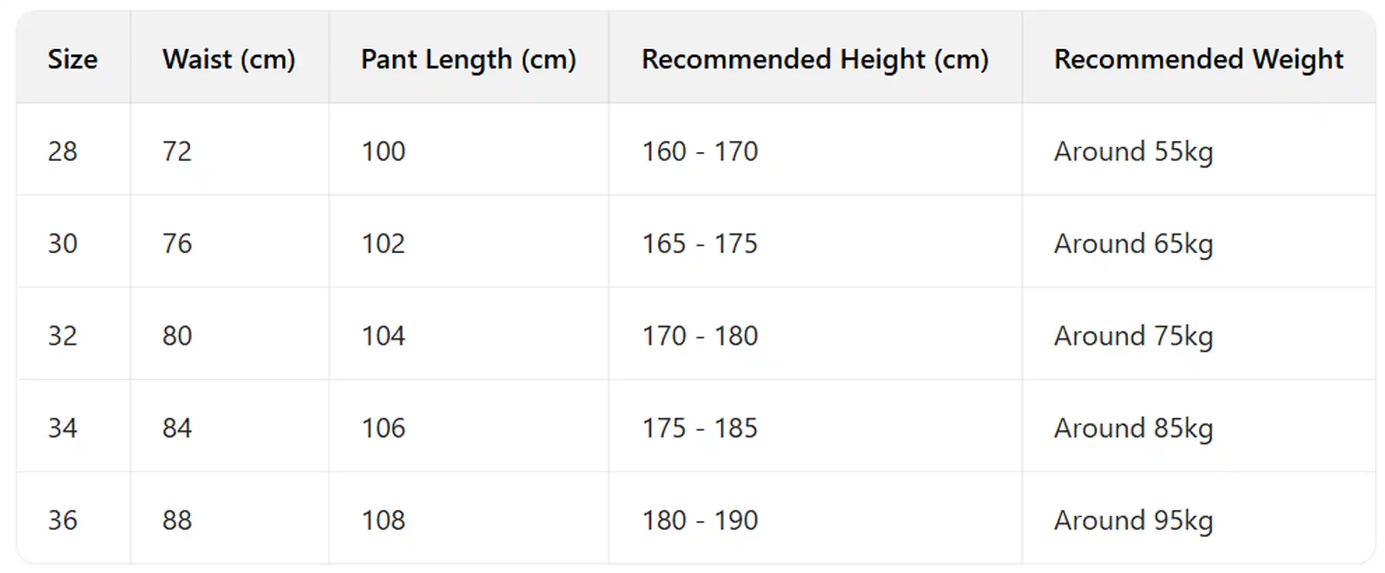The height and width of the screenshot is (573, 1385).
Task: Click the Around 75kg cell
Action: (1133, 336)
